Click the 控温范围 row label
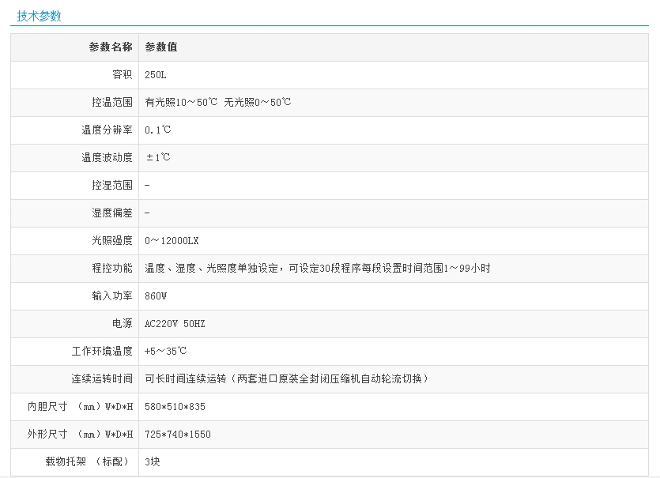The height and width of the screenshot is (478, 660). tap(111, 103)
